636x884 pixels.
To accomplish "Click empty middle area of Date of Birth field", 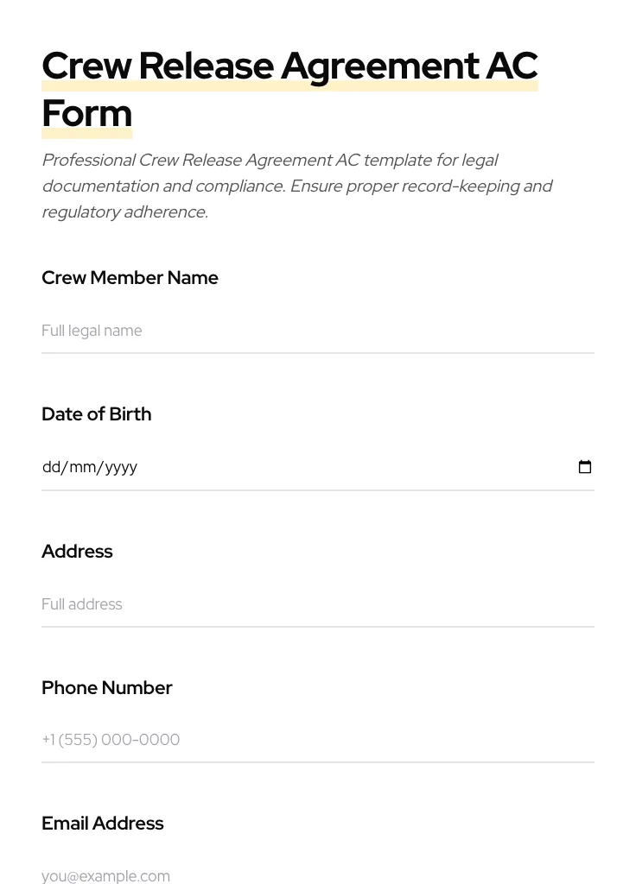I will (x=346, y=467).
